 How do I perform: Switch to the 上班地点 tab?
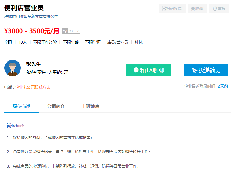click(x=90, y=106)
